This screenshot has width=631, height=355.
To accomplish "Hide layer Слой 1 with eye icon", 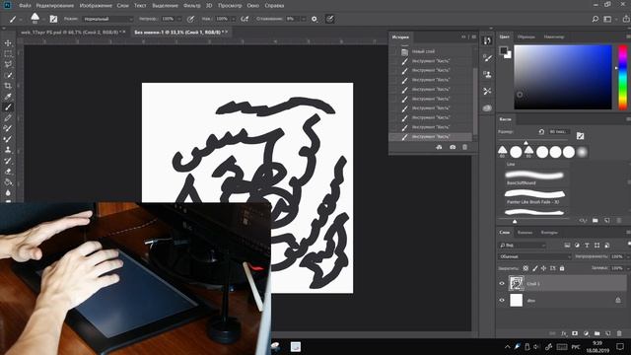I will point(502,283).
